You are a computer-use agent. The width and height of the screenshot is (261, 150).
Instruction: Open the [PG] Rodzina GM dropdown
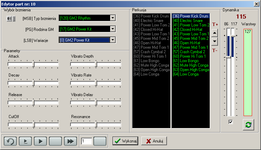(113, 29)
